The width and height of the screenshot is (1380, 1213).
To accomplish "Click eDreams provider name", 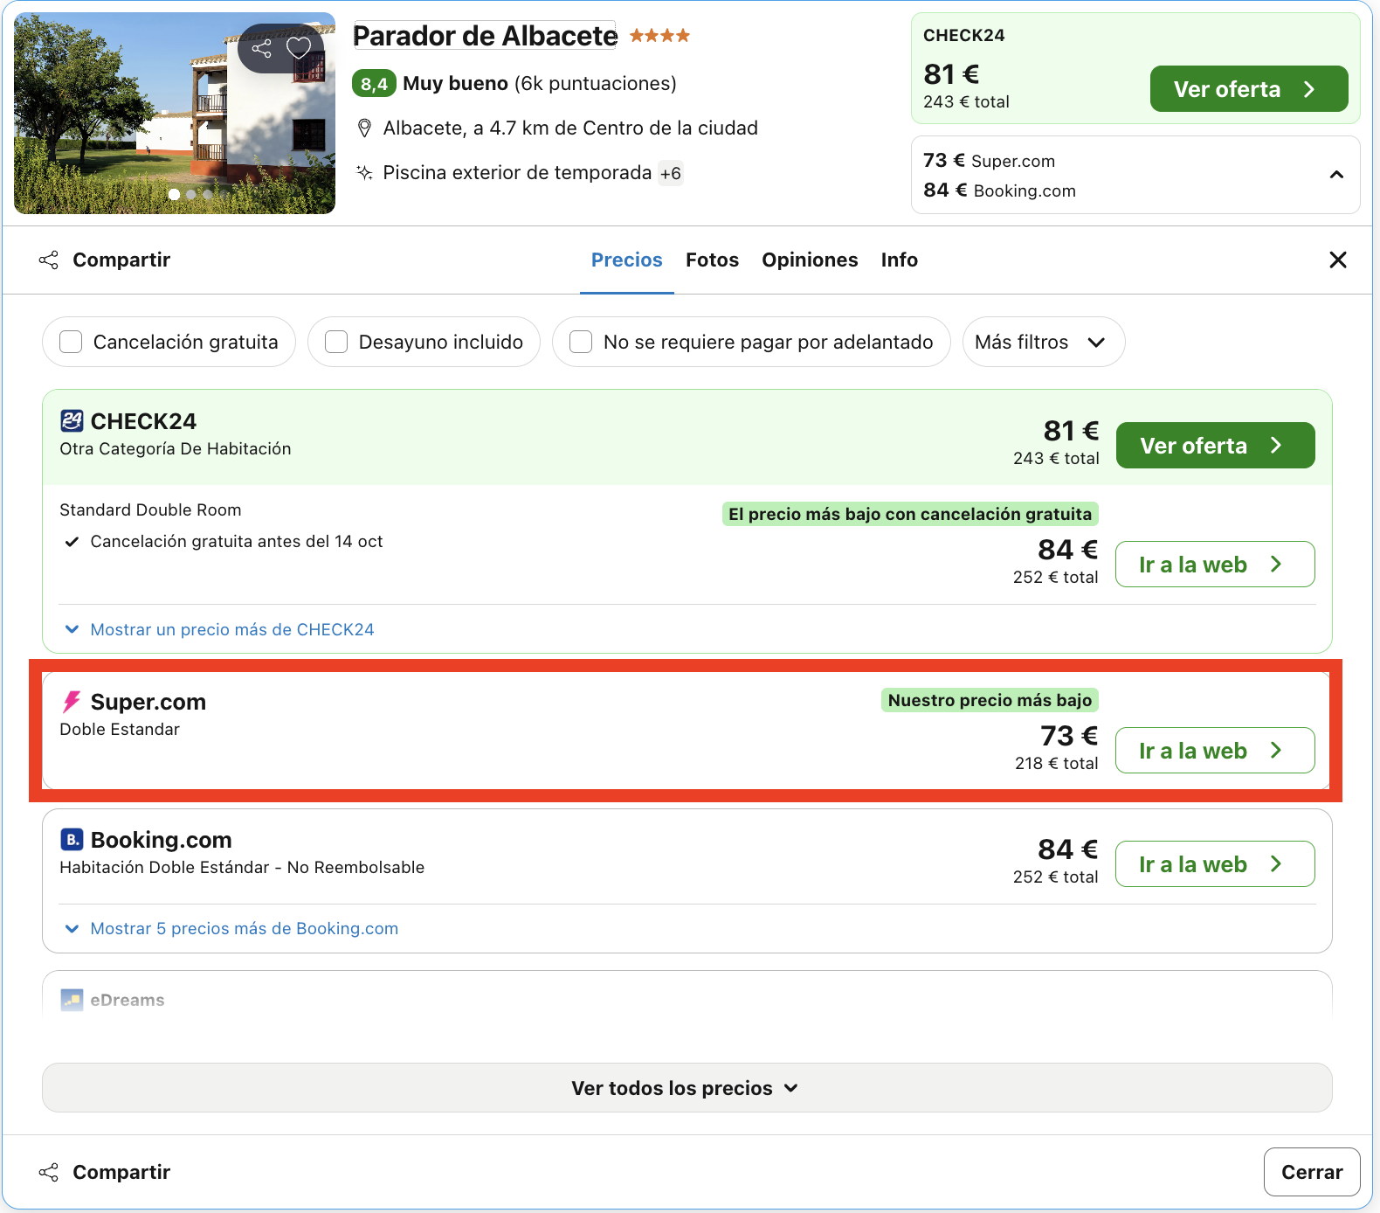I will pos(128,1000).
